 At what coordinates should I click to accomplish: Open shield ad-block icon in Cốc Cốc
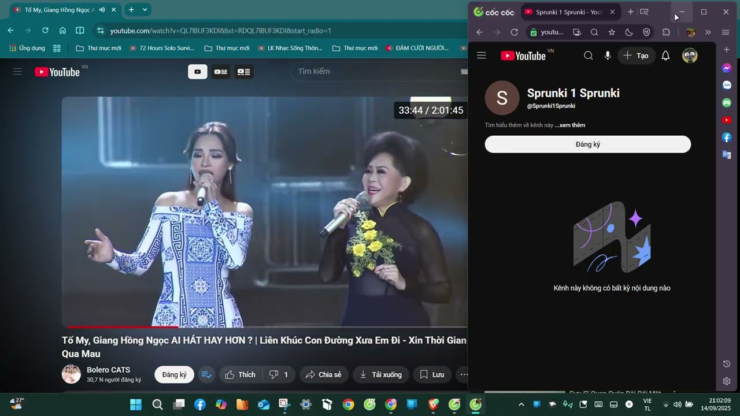[x=646, y=32]
